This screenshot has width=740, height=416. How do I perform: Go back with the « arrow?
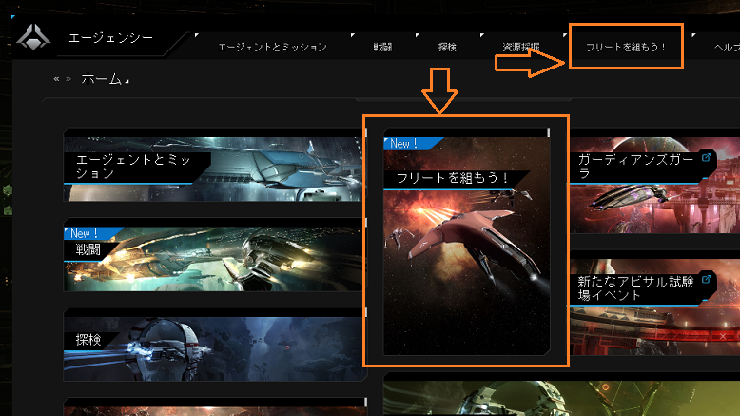pos(57,79)
